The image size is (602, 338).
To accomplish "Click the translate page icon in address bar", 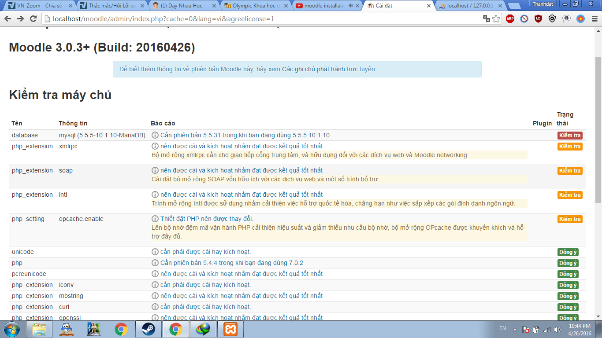I will coord(487,18).
